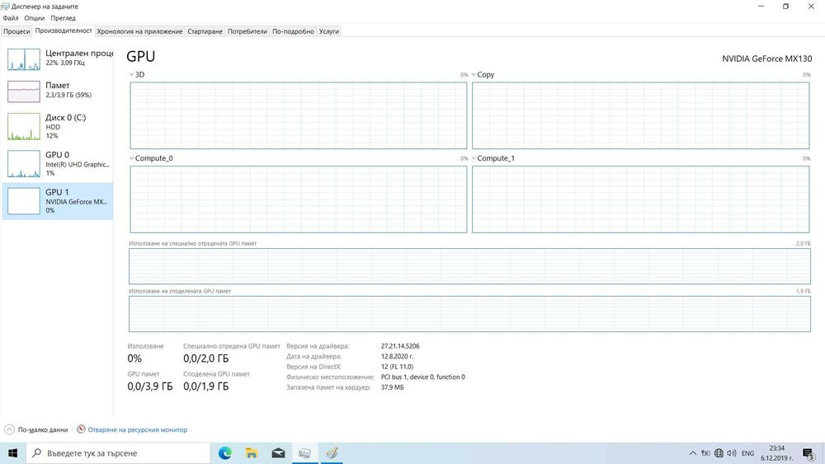Open the Файл menu
This screenshot has width=825, height=464.
11,18
